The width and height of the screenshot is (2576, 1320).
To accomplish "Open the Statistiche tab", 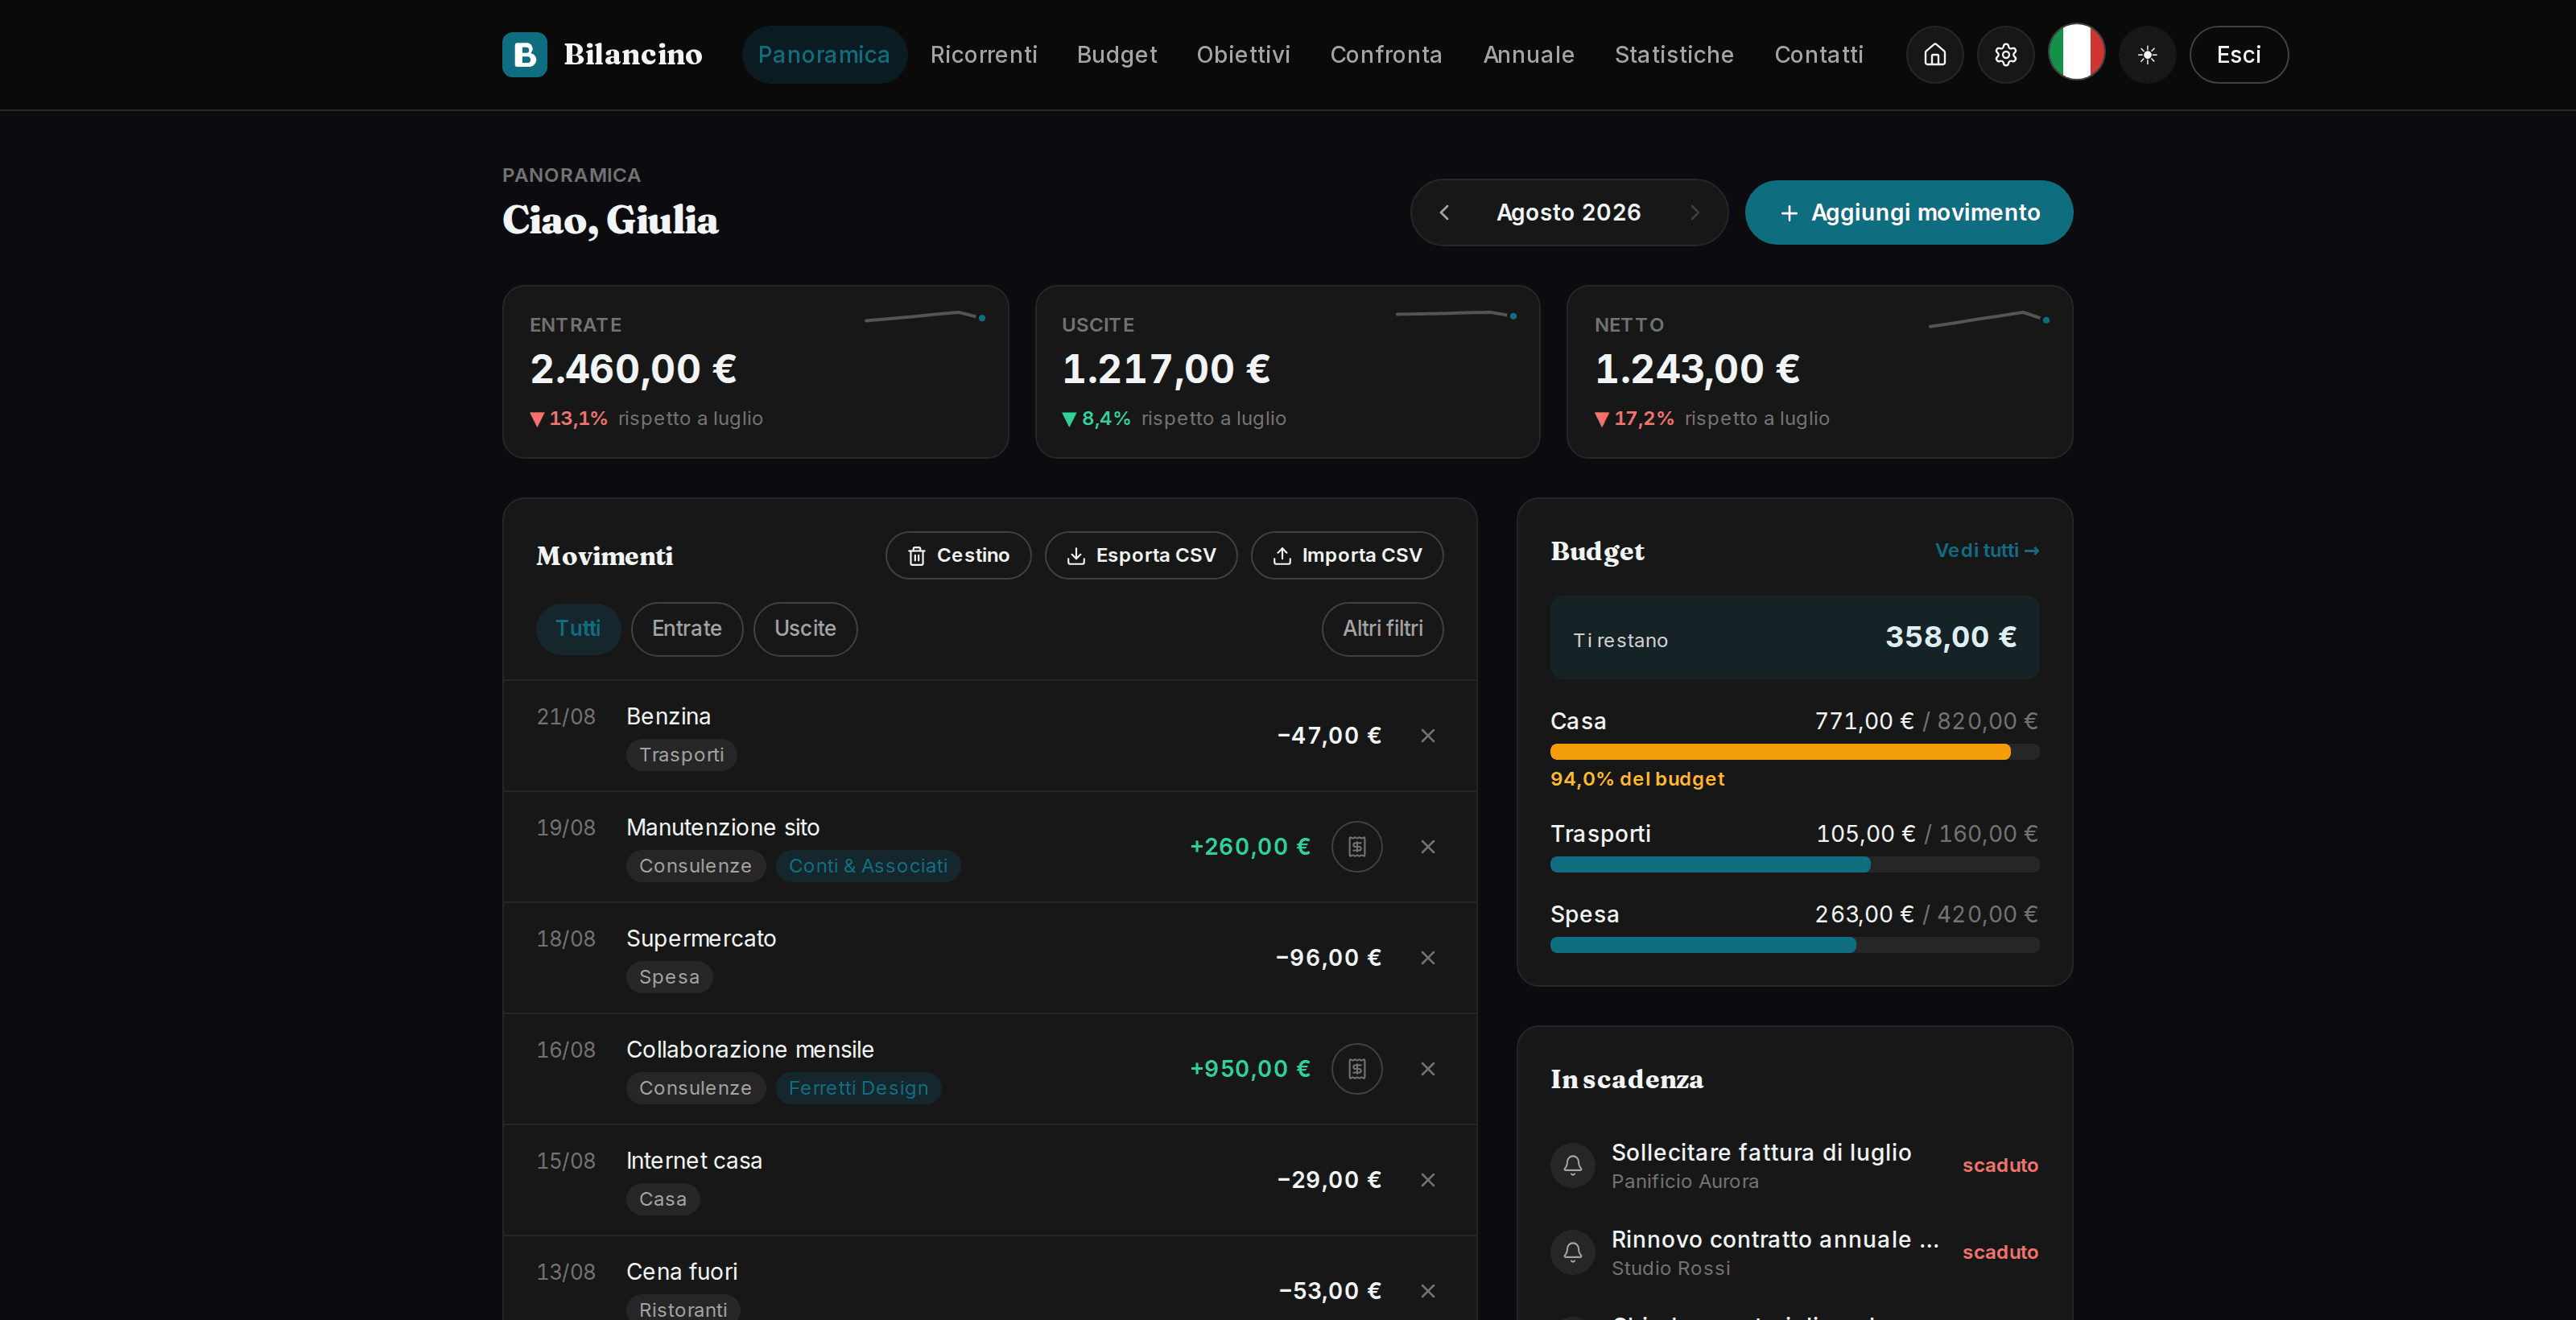I will click(1674, 54).
